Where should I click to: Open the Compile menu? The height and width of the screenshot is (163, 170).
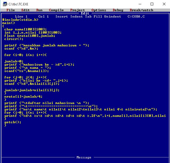[x=56, y=10]
